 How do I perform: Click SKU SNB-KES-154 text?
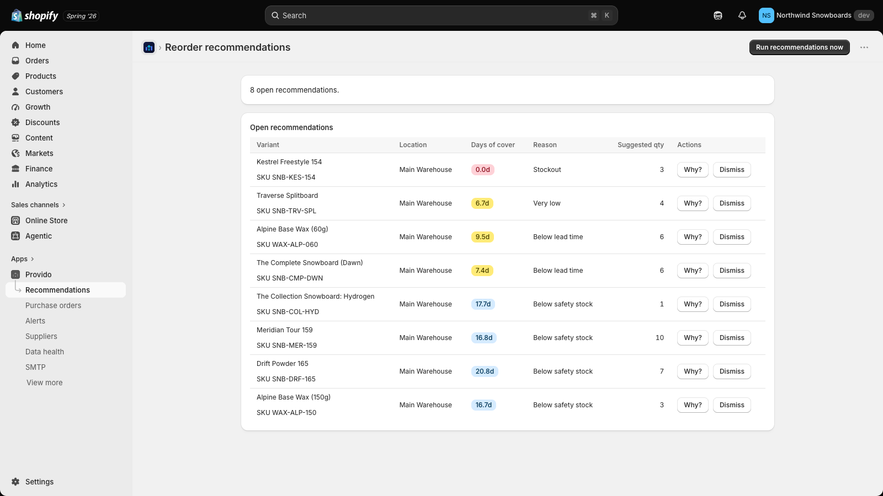286,177
